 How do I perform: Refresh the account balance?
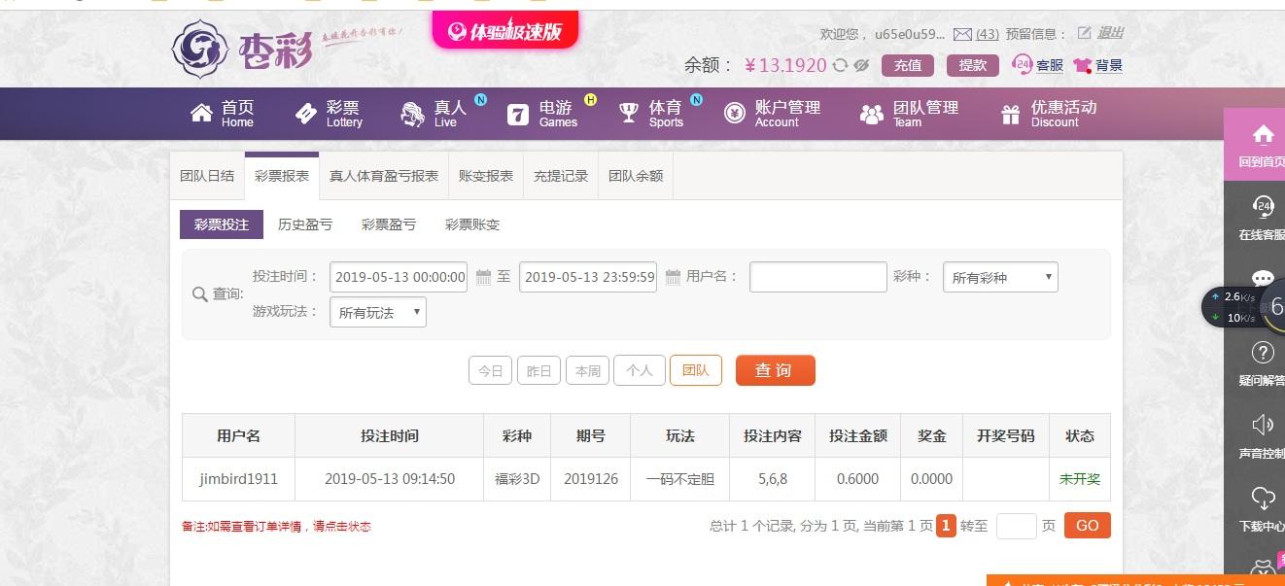[x=840, y=64]
